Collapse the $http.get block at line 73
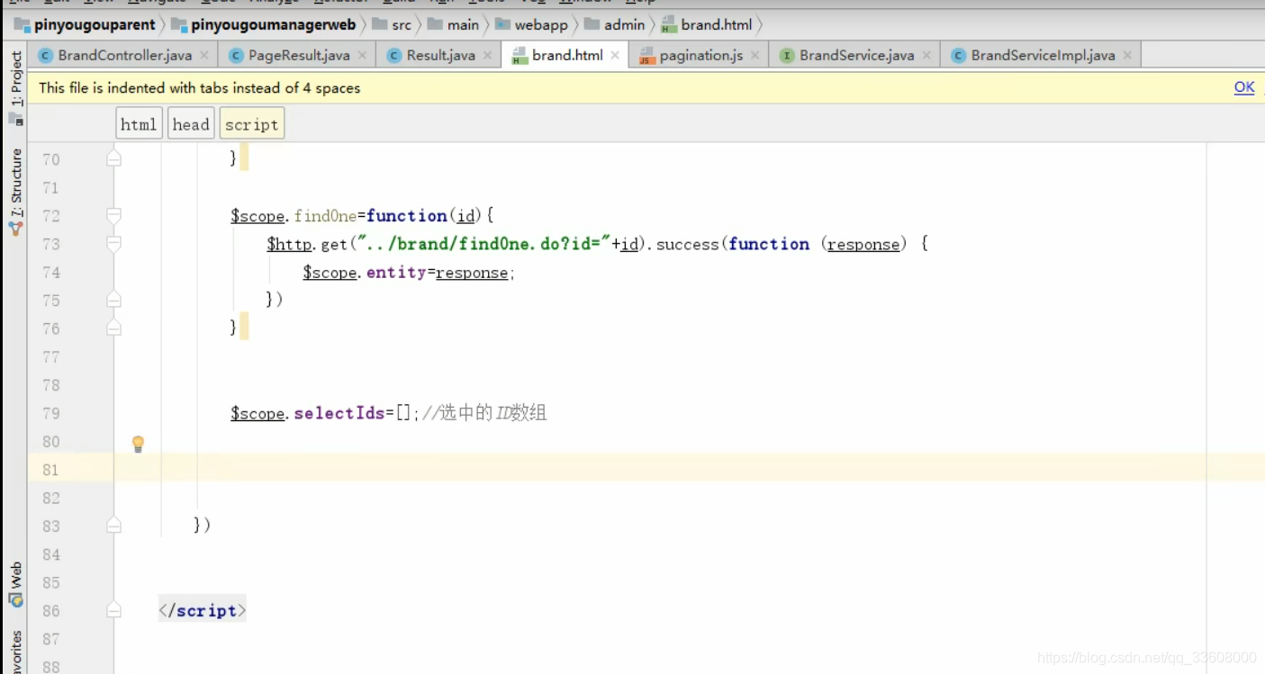The height and width of the screenshot is (674, 1265). coord(113,244)
